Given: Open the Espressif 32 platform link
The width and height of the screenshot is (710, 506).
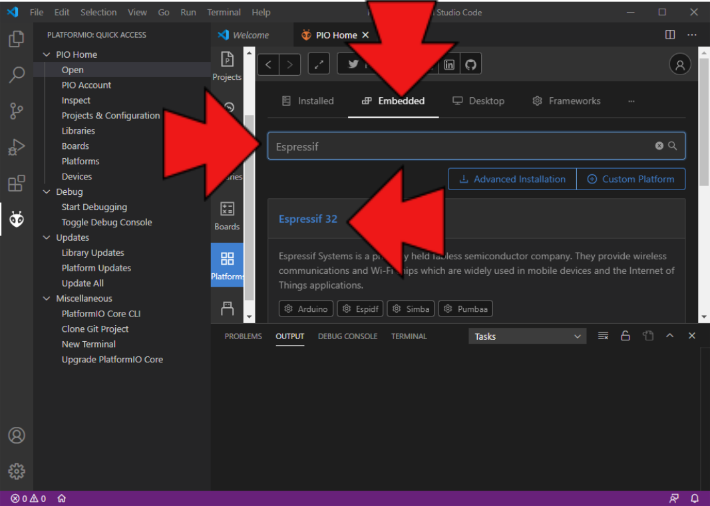Looking at the screenshot, I should click(x=308, y=219).
